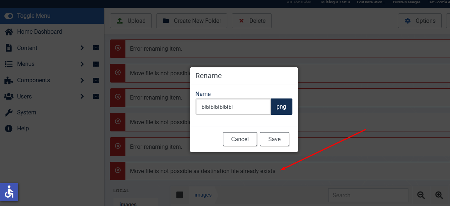Open the accessibility widget icon

click(x=9, y=192)
